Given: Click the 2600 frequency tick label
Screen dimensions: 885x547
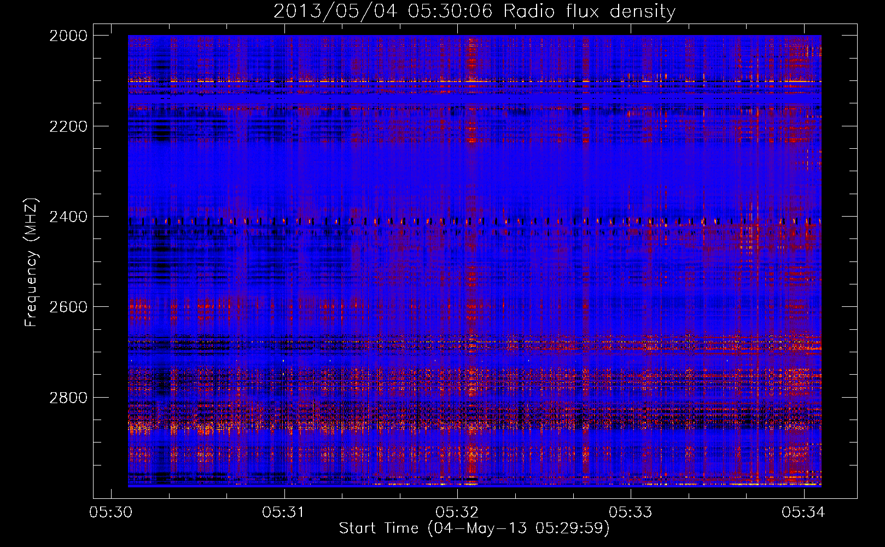Looking at the screenshot, I should [68, 307].
